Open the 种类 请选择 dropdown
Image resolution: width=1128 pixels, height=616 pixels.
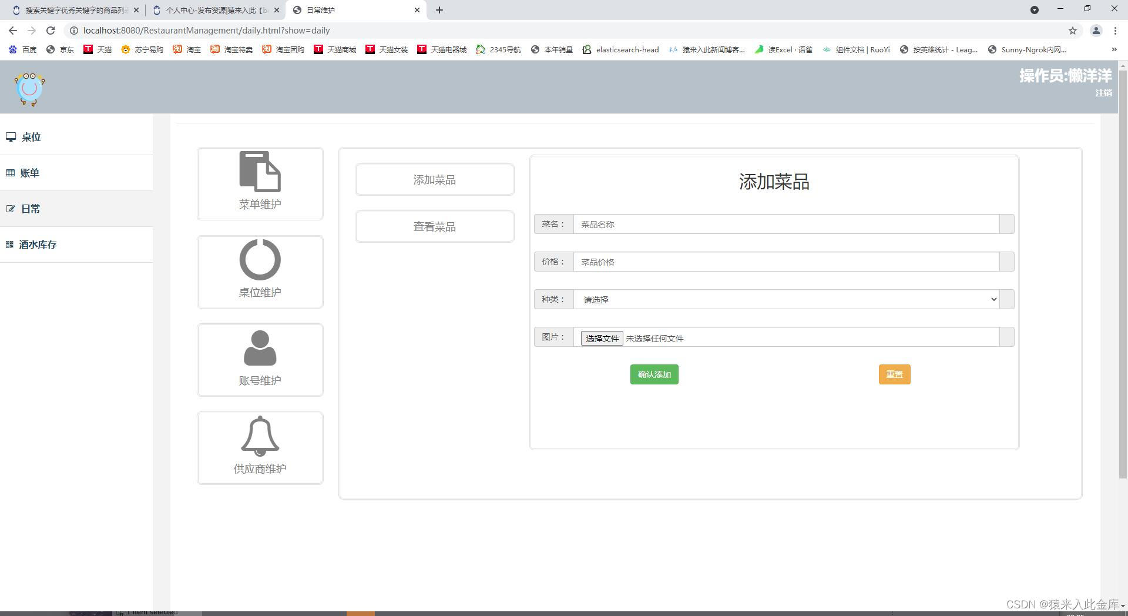point(786,299)
